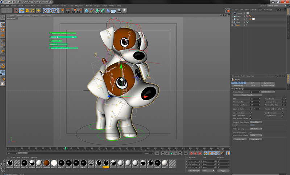This screenshot has height=175, width=290.
Task: Select the Sky object in Object Manager
Action: click(x=238, y=19)
